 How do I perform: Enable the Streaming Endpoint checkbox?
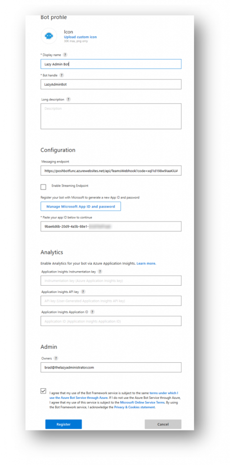43,187
